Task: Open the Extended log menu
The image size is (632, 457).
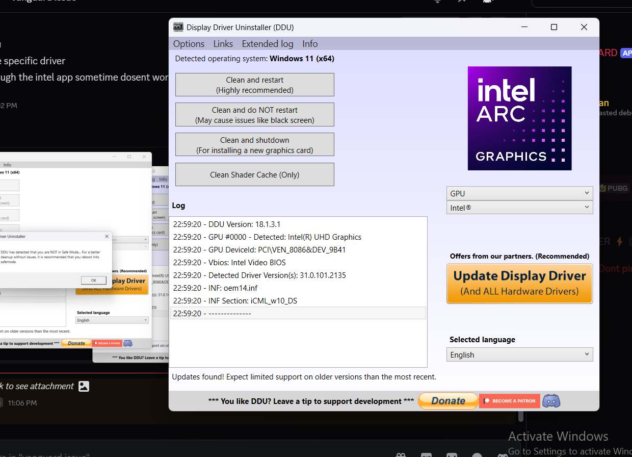Action: coord(268,44)
